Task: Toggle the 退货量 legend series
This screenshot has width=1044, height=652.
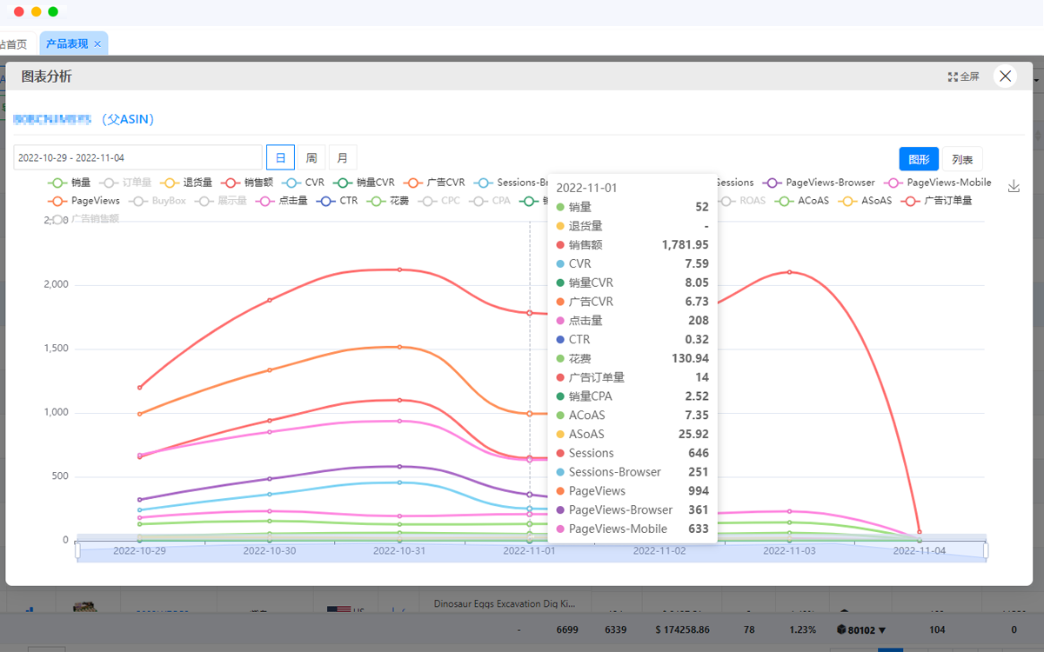Action: 186,183
